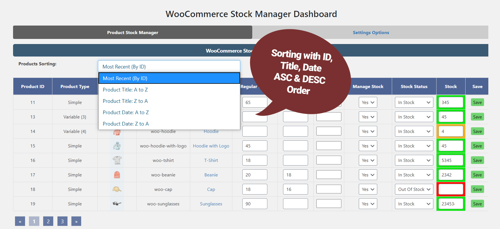
Task: Click the hoodie thumbnail in row 14
Action: (117, 132)
